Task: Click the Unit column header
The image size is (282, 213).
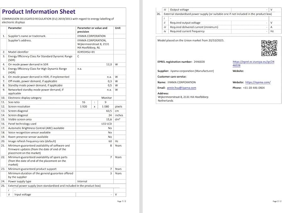Action: 118,28
